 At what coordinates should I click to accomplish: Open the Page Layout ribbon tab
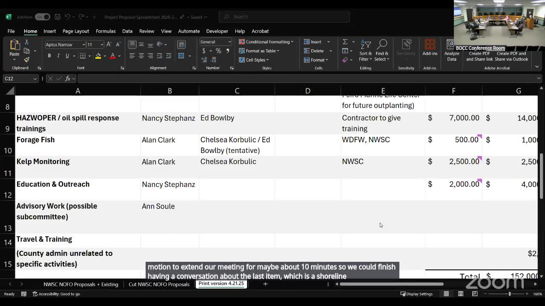coord(75,31)
